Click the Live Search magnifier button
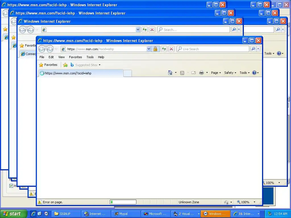This screenshot has width=291, height=218. tap(253, 49)
